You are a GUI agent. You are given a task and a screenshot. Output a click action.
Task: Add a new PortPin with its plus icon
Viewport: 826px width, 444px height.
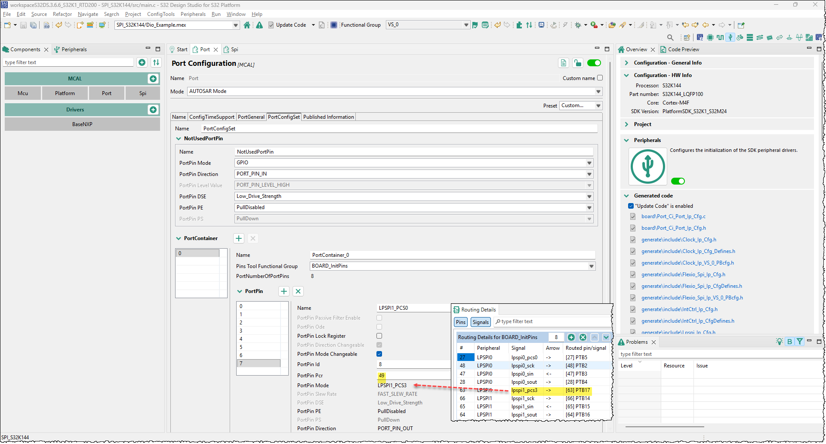coord(284,291)
